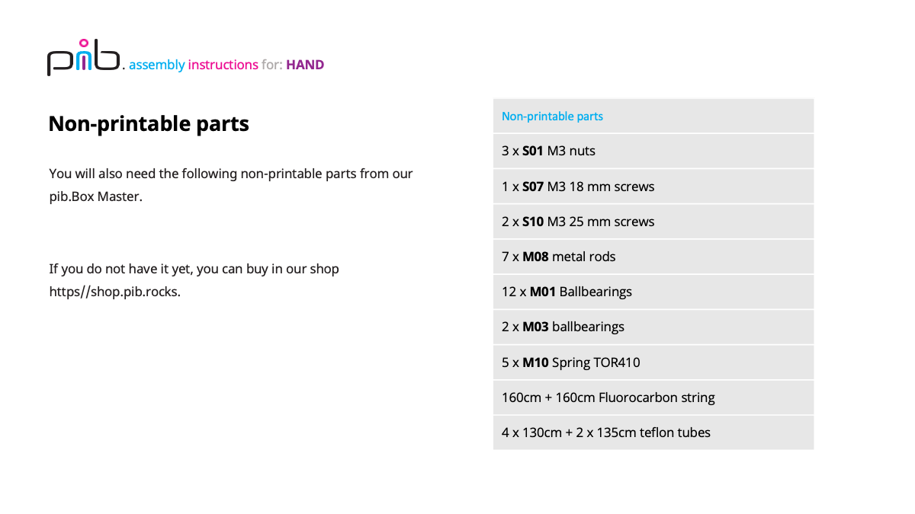The height and width of the screenshot is (514, 915).
Task: Click the "If you do not have it yet" sentence
Action: coord(194,269)
